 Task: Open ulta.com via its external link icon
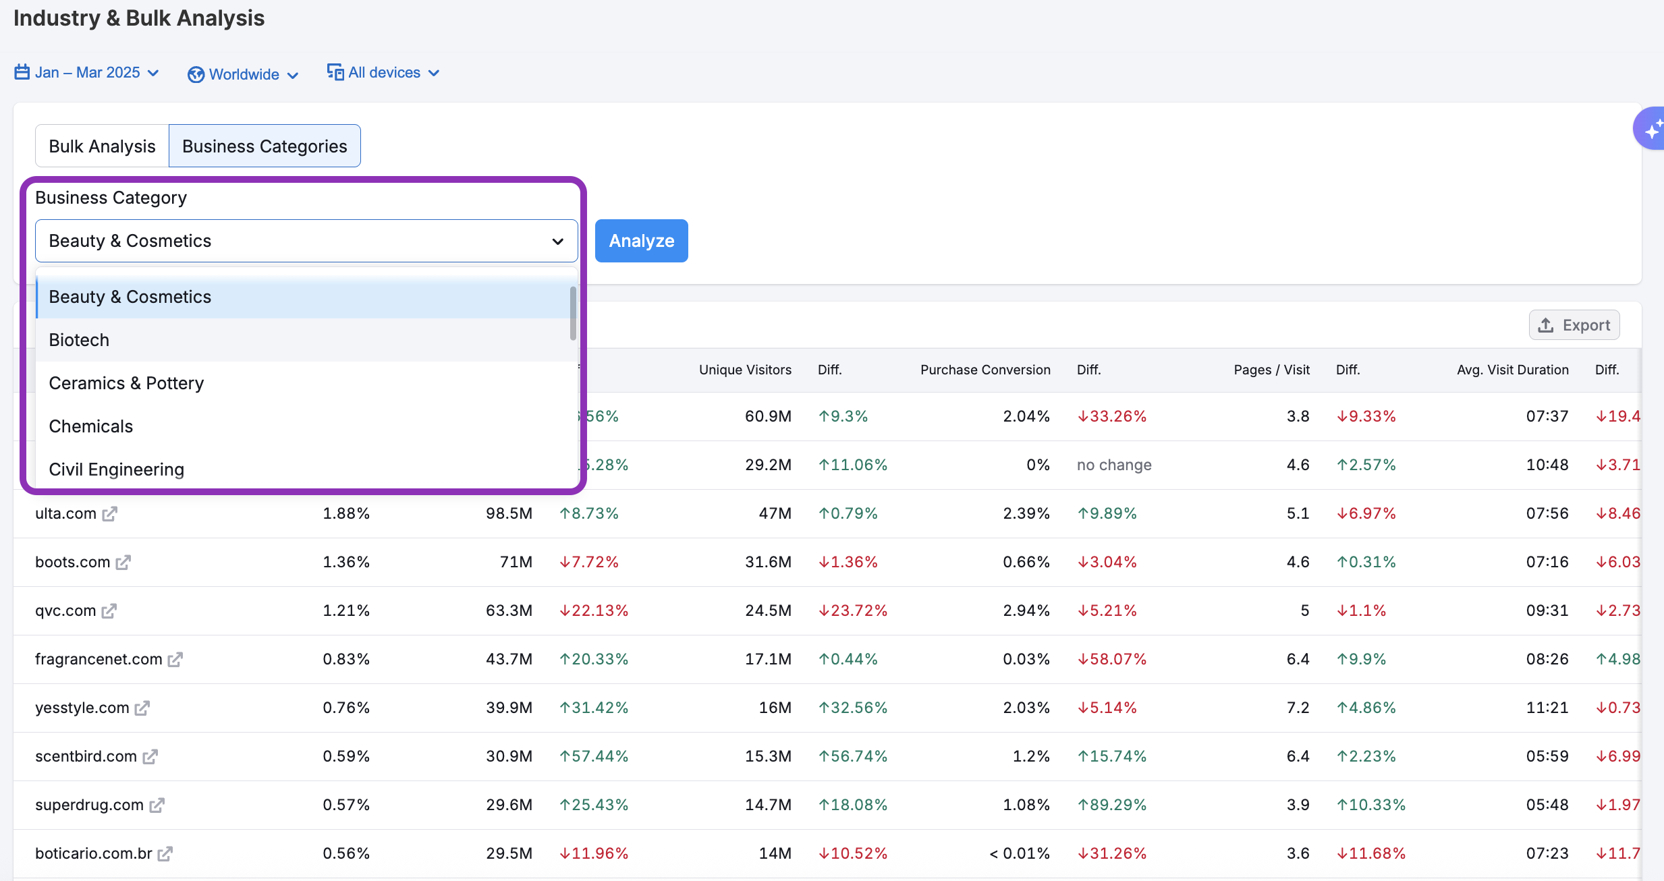click(x=110, y=513)
